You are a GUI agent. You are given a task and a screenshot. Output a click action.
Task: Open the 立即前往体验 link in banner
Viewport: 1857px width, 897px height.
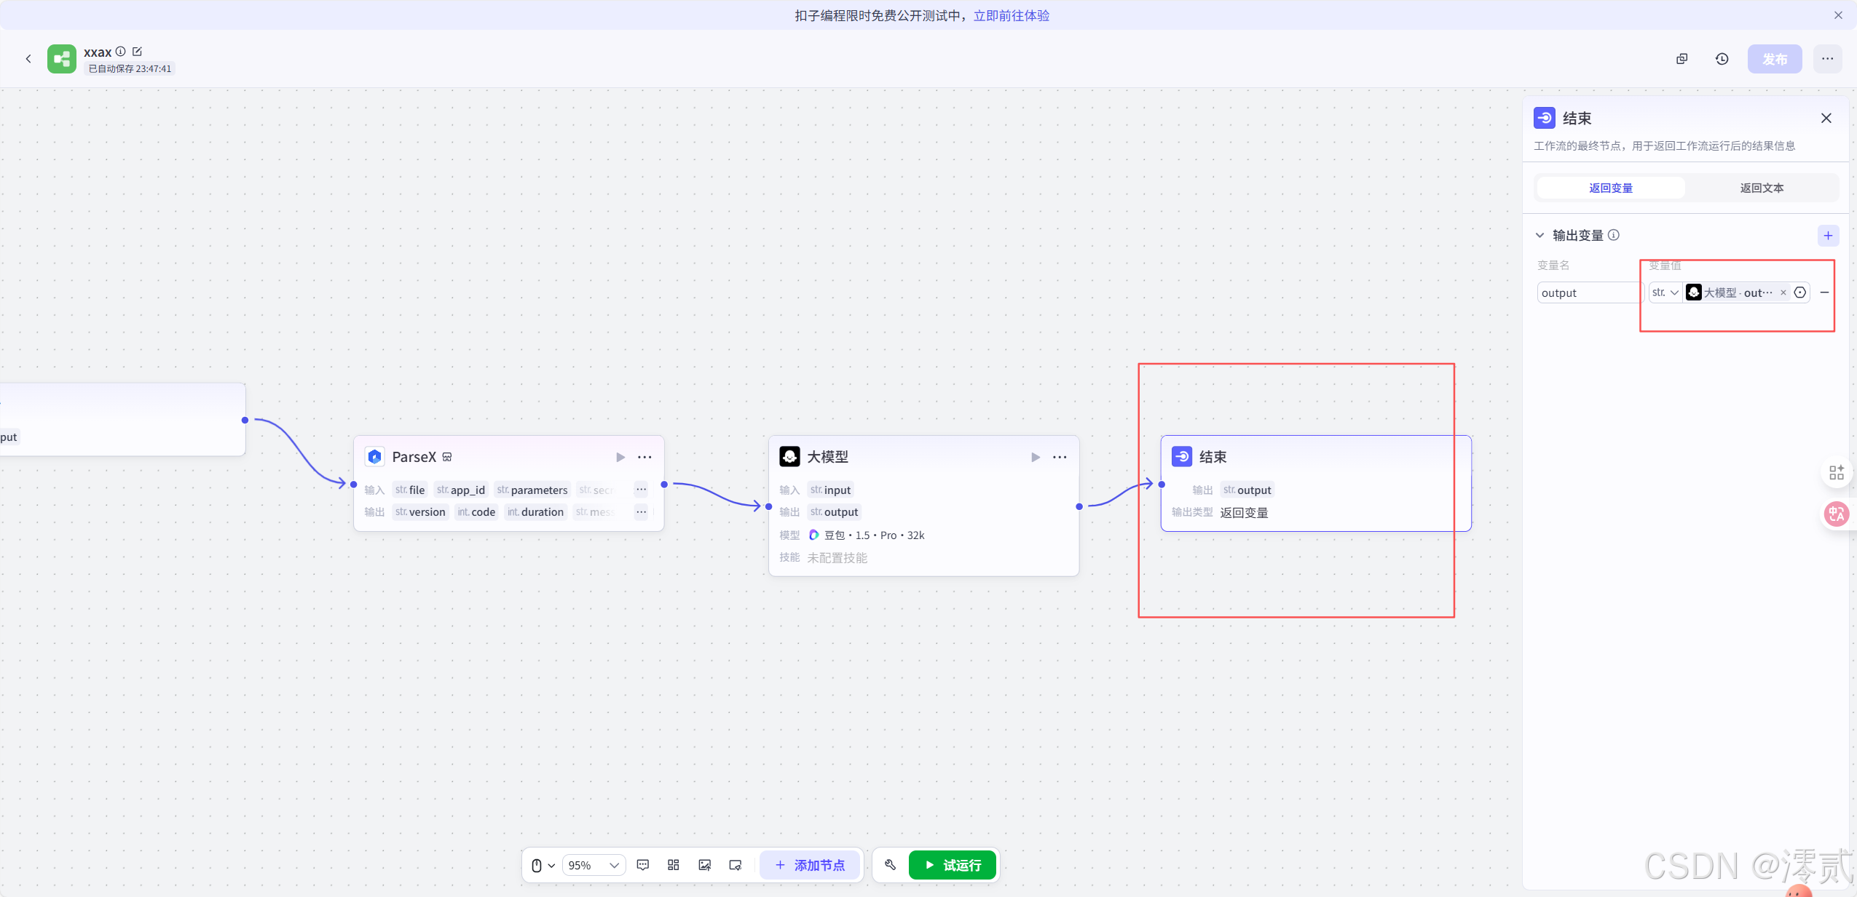pos(1011,15)
